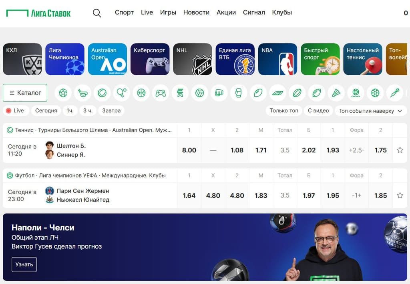Click the Узнать button on banner
Viewport: 410px width, 284px height.
[x=24, y=264]
